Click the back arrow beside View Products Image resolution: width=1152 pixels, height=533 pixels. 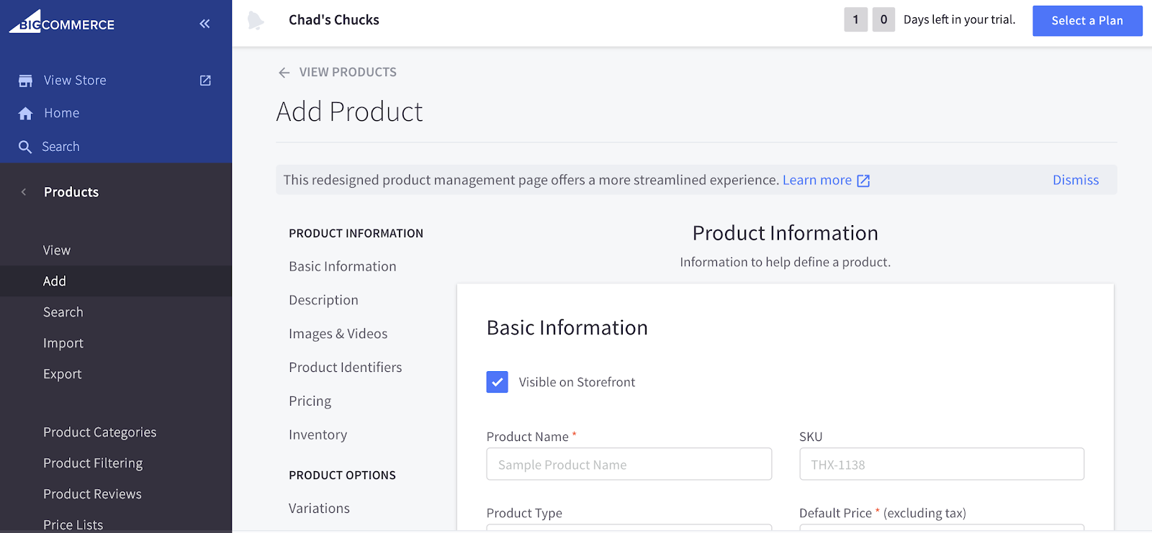[x=284, y=73]
